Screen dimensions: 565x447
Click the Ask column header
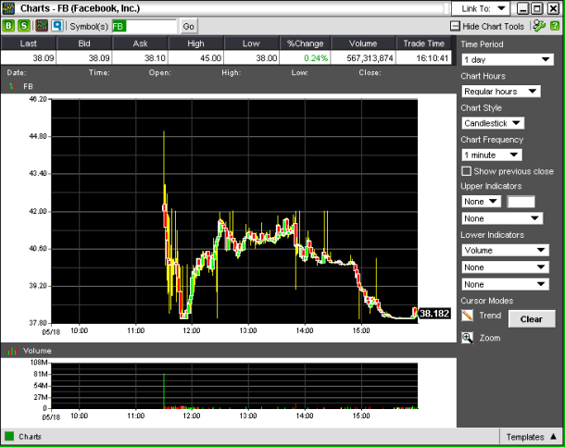pos(140,43)
